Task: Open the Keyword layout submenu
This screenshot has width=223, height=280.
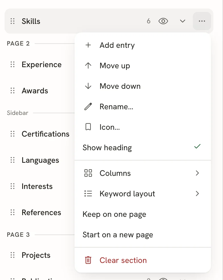Action: 143,193
